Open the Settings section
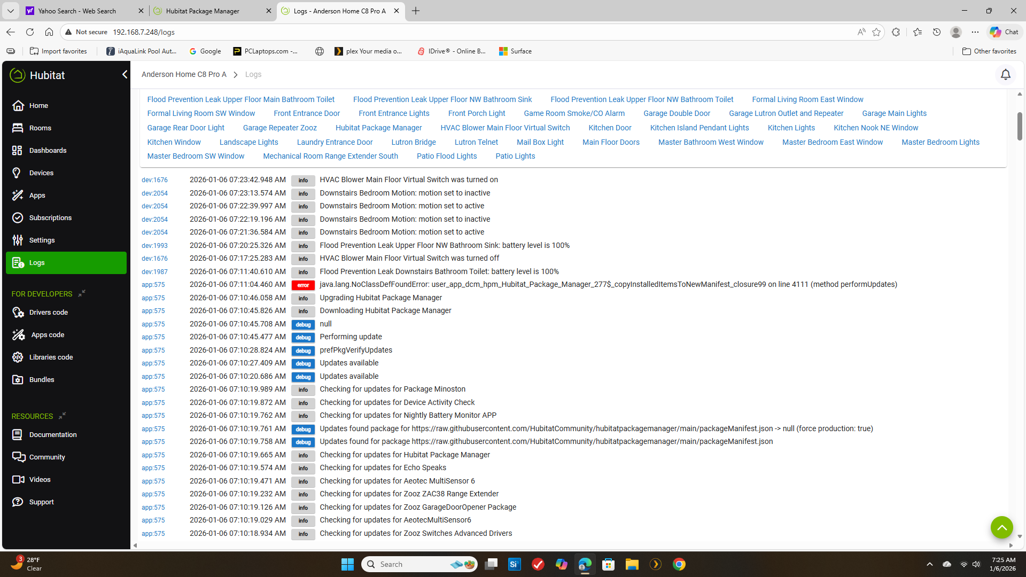The width and height of the screenshot is (1026, 577). click(x=42, y=240)
